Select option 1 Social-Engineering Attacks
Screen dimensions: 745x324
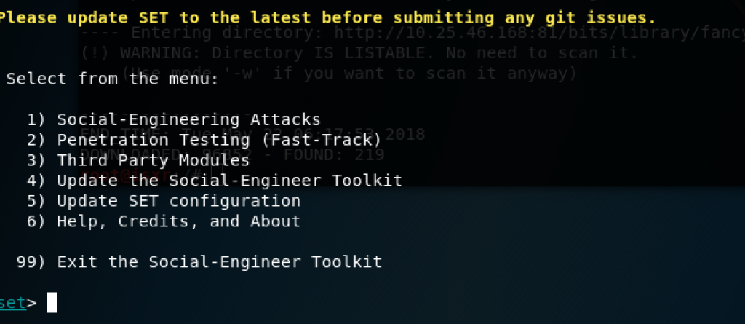click(x=174, y=119)
